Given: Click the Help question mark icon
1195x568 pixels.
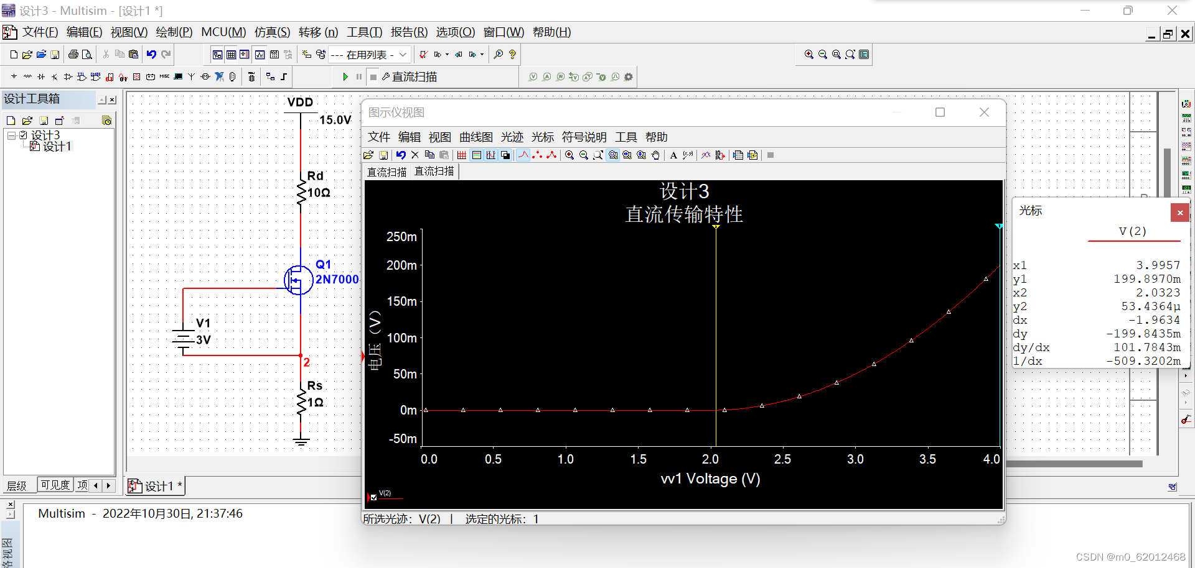Looking at the screenshot, I should 512,55.
